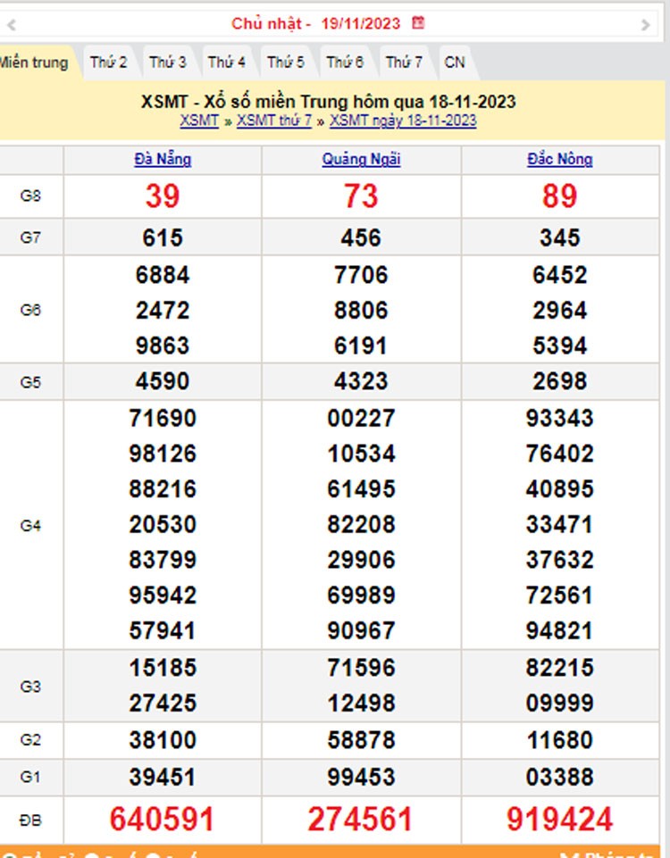Select G7 number 615
Viewport: 670px width, 858px height.
tap(163, 238)
